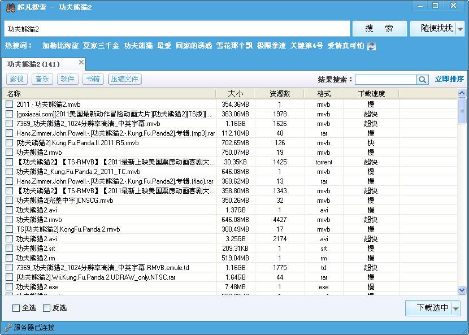Screen dimensions: 469x335
Task: Select the 影视 video category filter
Action: (x=17, y=79)
